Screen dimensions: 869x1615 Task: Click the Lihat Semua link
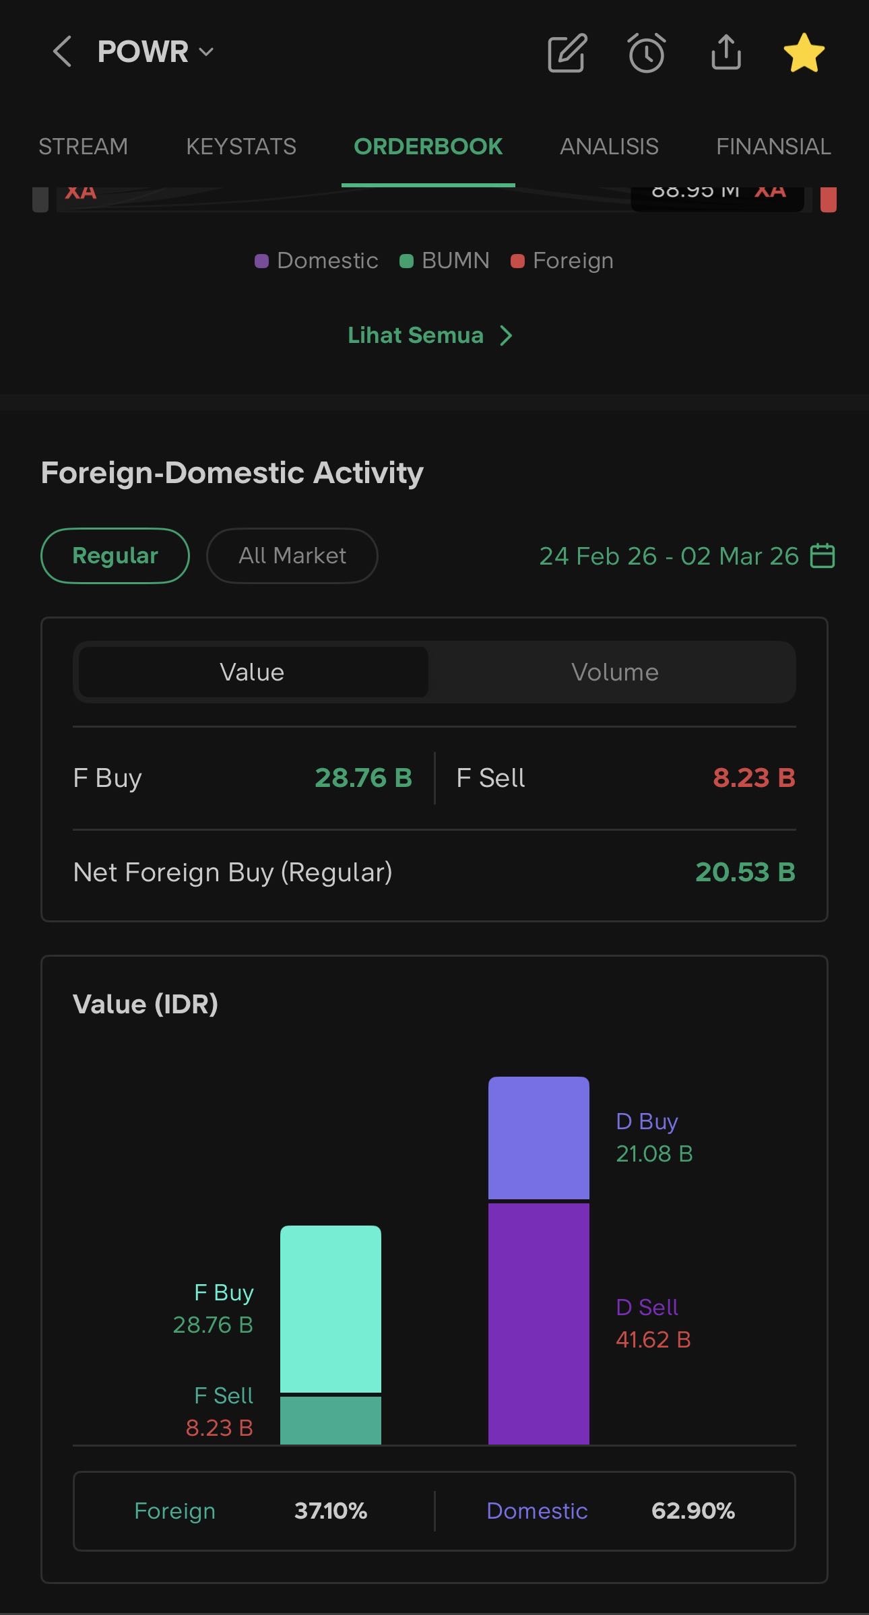click(x=416, y=336)
